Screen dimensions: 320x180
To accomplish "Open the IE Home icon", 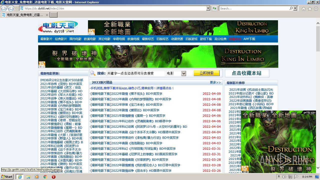I will coord(303,9).
